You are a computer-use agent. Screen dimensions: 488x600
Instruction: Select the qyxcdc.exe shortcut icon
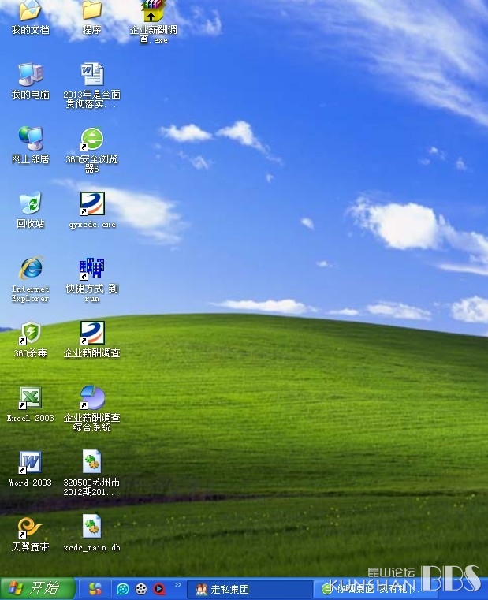tap(92, 203)
